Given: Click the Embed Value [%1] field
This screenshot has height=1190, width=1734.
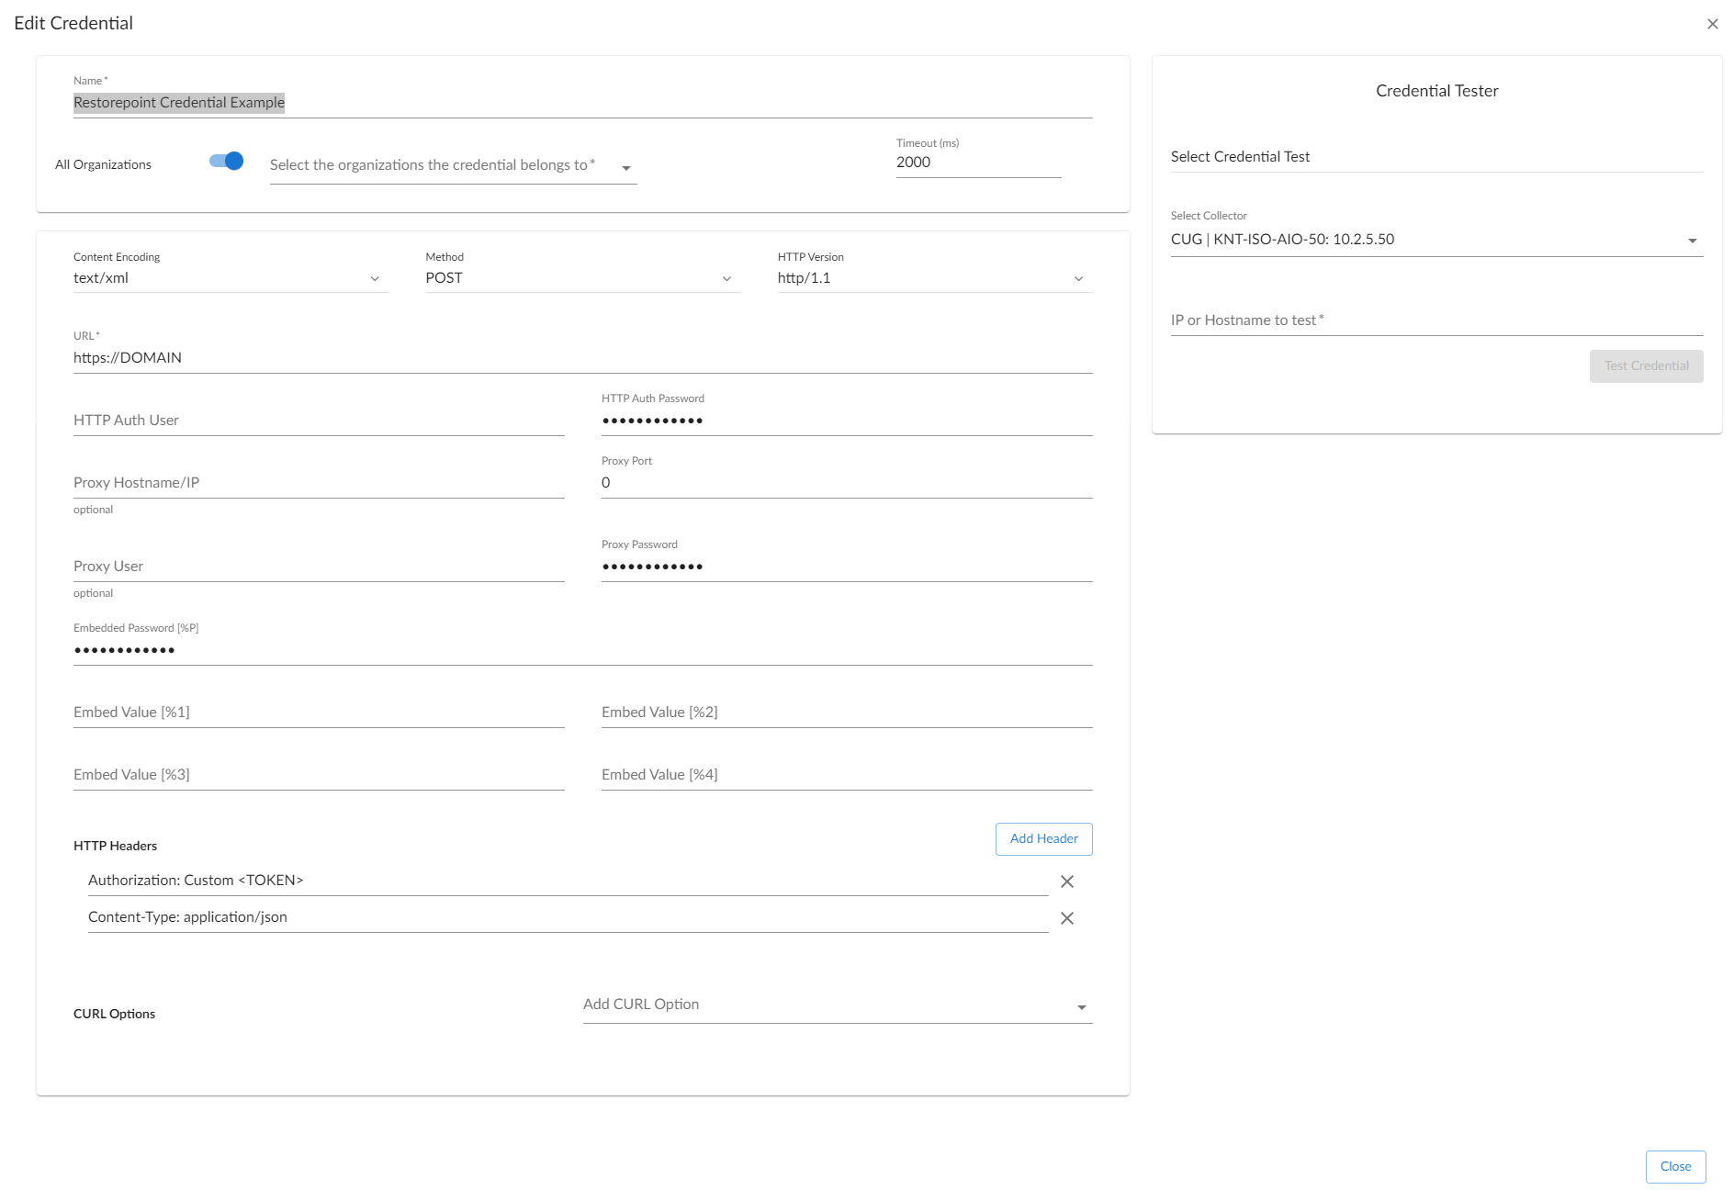Looking at the screenshot, I should point(318,712).
